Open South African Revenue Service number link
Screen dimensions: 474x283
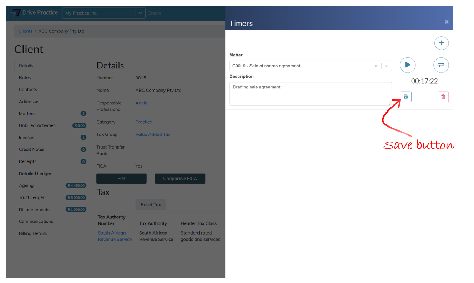115,236
